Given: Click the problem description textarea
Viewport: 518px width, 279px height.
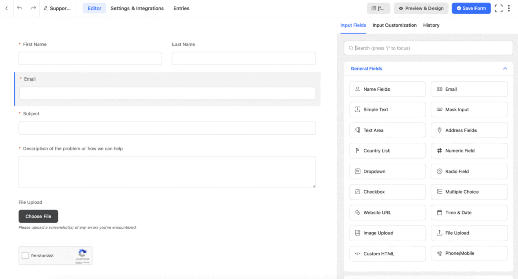Looking at the screenshot, I should tap(167, 172).
